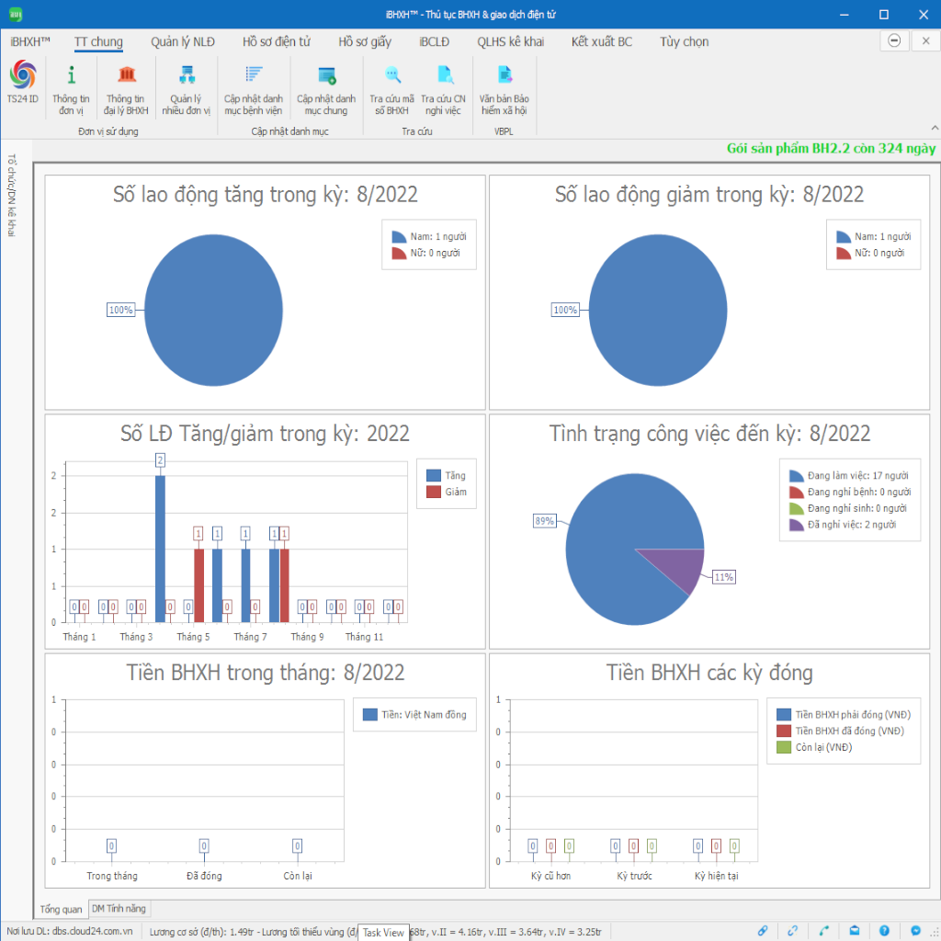
Task: Open the Hồ sơ điện tử tab
Action: [277, 41]
